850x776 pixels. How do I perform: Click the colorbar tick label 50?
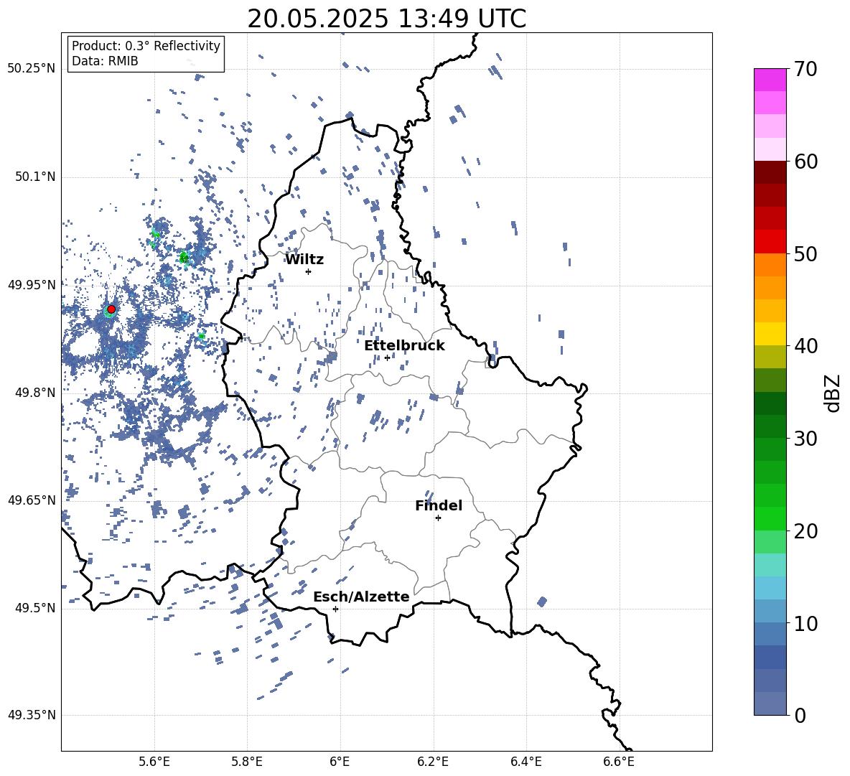pos(805,253)
